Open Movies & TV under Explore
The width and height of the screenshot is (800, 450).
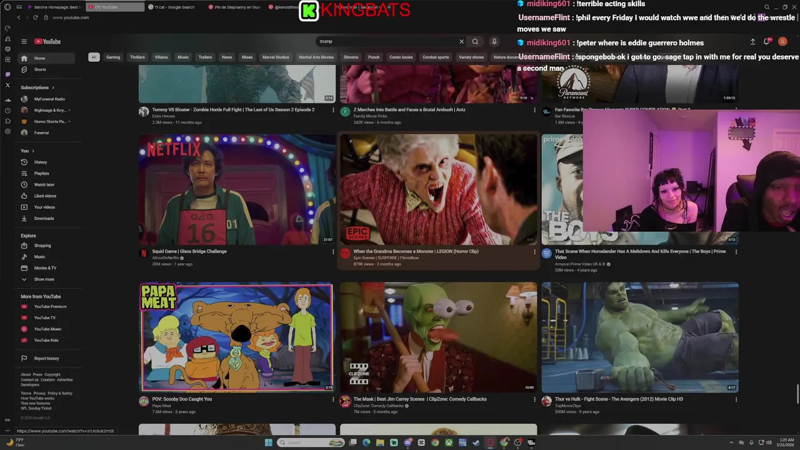(46, 268)
